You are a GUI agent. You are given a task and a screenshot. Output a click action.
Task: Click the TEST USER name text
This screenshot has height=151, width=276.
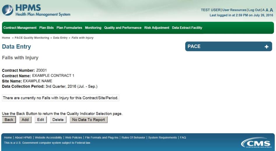point(211,10)
